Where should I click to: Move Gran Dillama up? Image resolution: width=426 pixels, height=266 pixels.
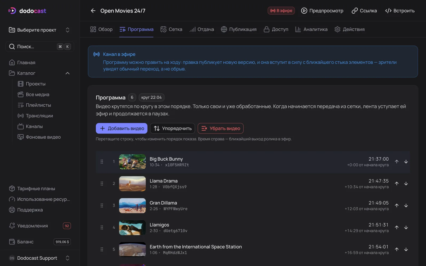tap(397, 206)
